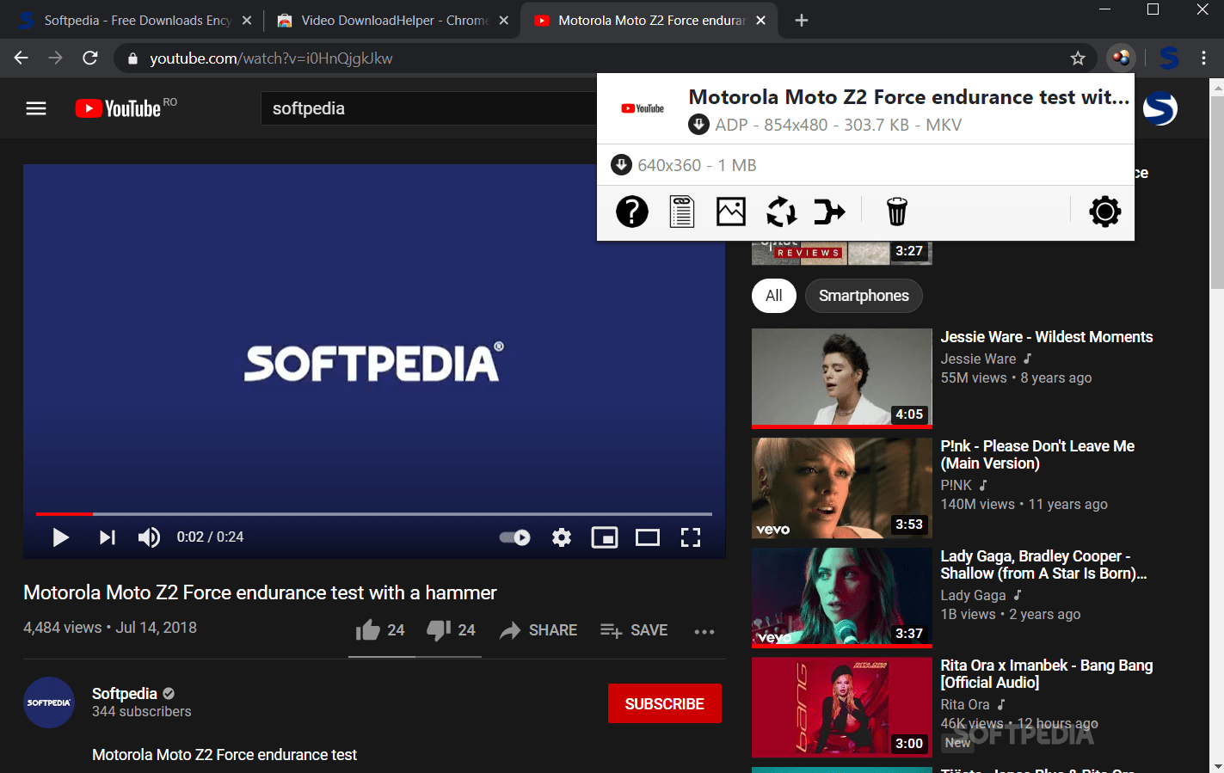Click the copy URL details icon in DownloadHelper
The width and height of the screenshot is (1224, 773).
[x=681, y=212]
